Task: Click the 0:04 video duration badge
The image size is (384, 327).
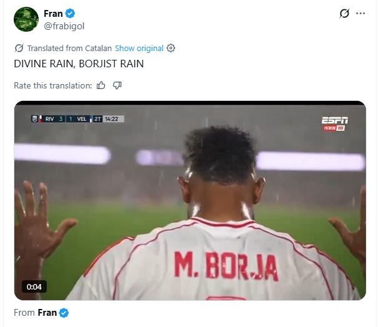Action: pyautogui.click(x=34, y=287)
